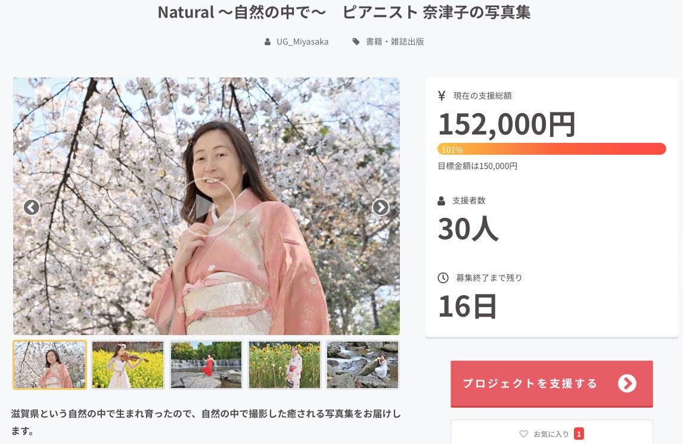Click the yen icon beside 現在の支援総額
683x444 pixels.
click(442, 96)
